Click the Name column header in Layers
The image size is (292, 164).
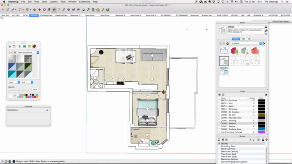tap(223, 98)
